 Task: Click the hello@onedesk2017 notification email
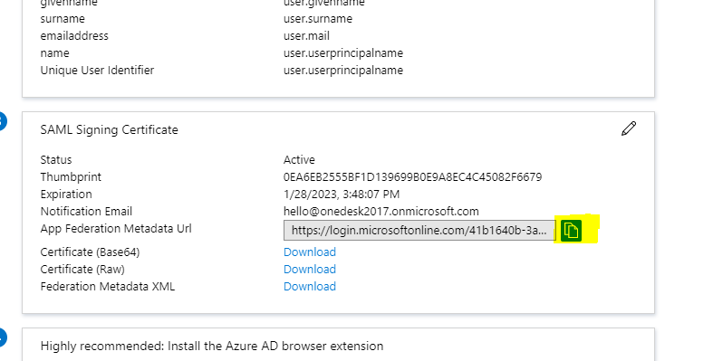point(381,212)
